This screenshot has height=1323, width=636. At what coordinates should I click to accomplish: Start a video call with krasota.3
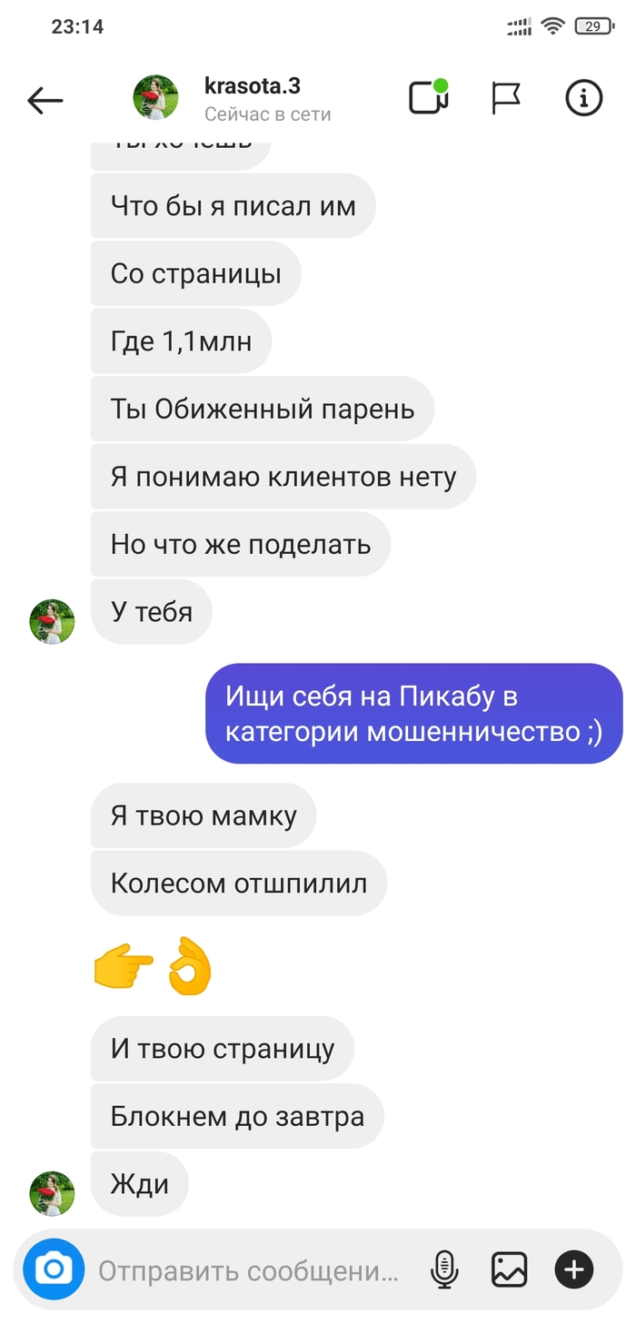coord(429,97)
